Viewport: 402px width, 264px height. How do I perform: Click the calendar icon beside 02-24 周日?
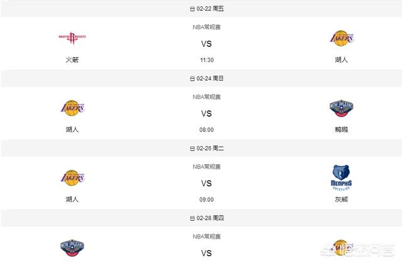(x=192, y=78)
